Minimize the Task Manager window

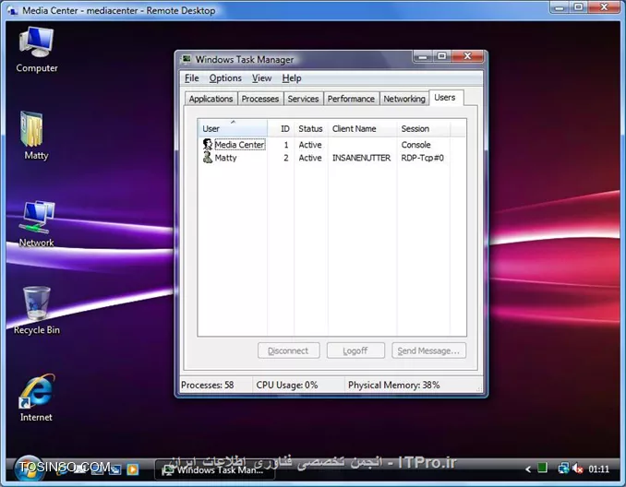[423, 56]
